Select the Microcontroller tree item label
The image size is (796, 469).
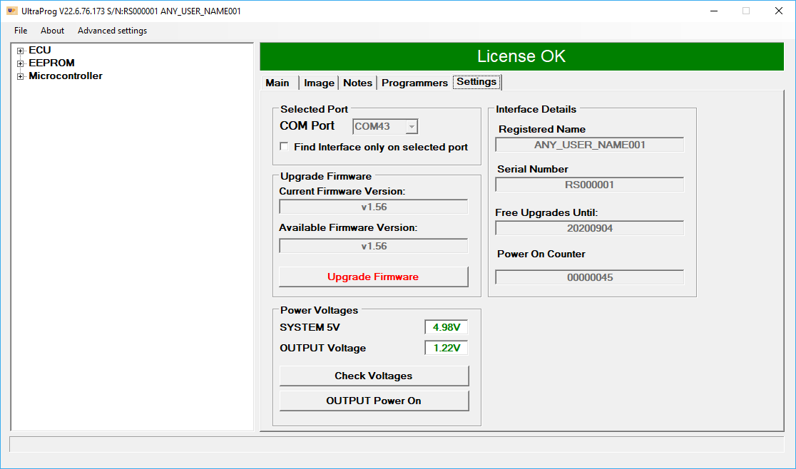pos(65,76)
